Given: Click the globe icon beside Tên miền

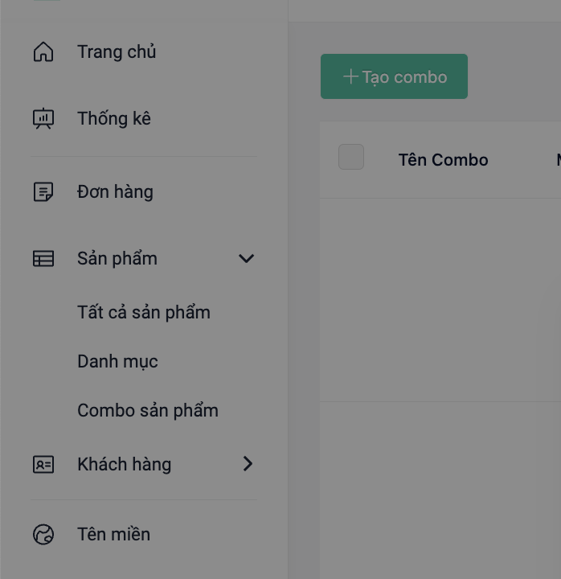Looking at the screenshot, I should 43,535.
